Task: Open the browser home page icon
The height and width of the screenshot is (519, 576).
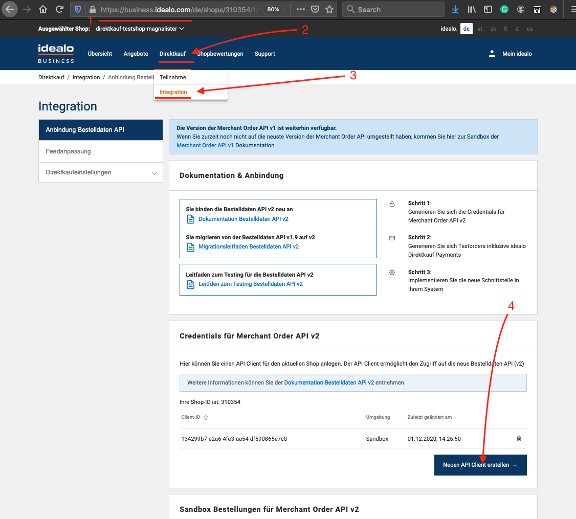Action: (43, 10)
